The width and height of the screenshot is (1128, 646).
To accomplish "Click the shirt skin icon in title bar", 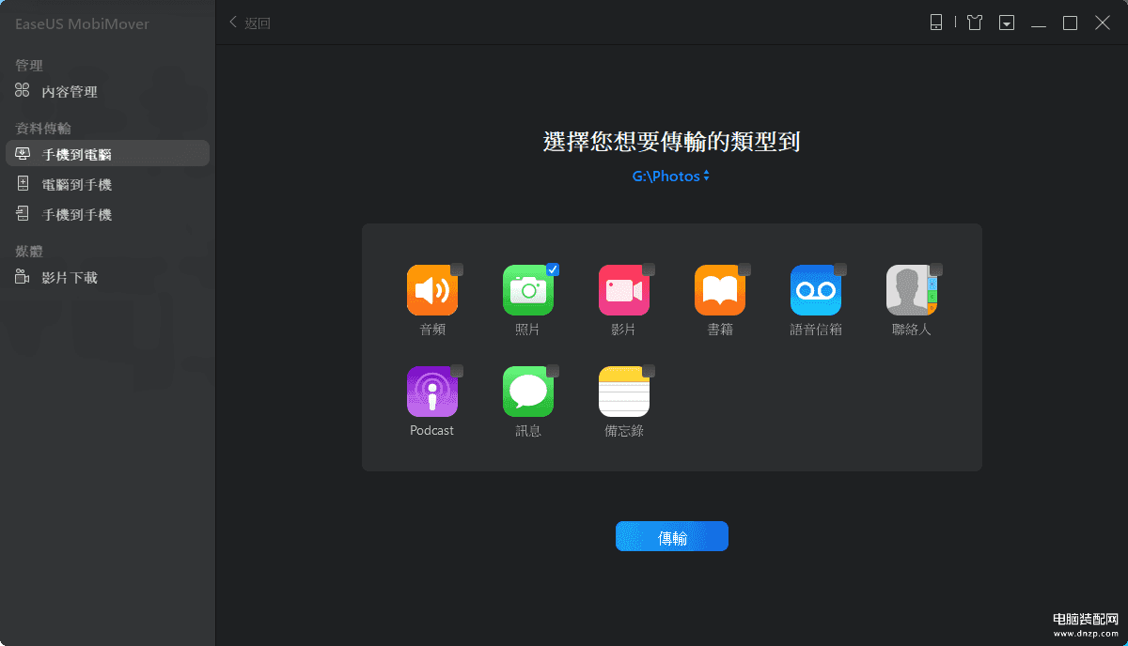I will click(x=975, y=23).
